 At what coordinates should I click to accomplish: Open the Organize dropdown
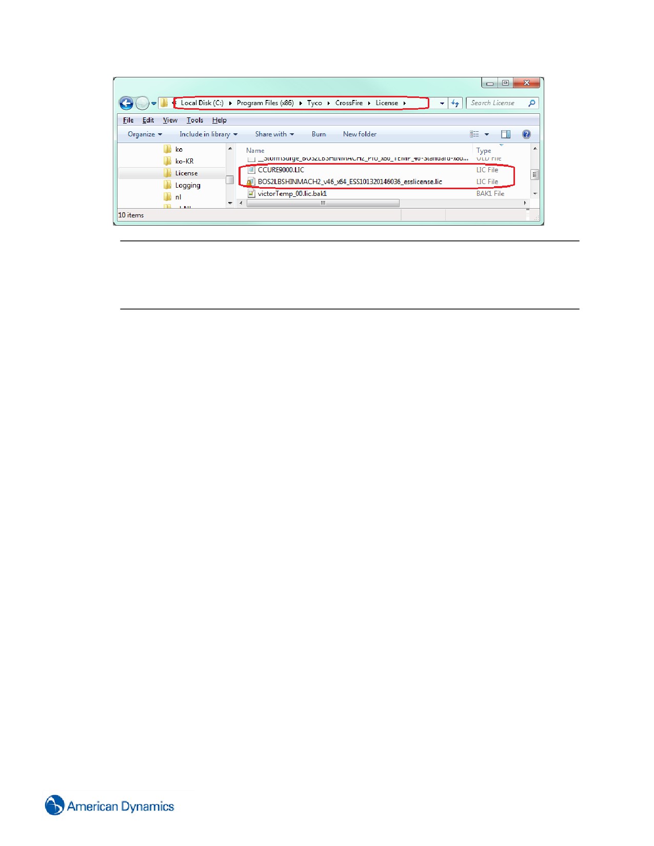point(145,134)
